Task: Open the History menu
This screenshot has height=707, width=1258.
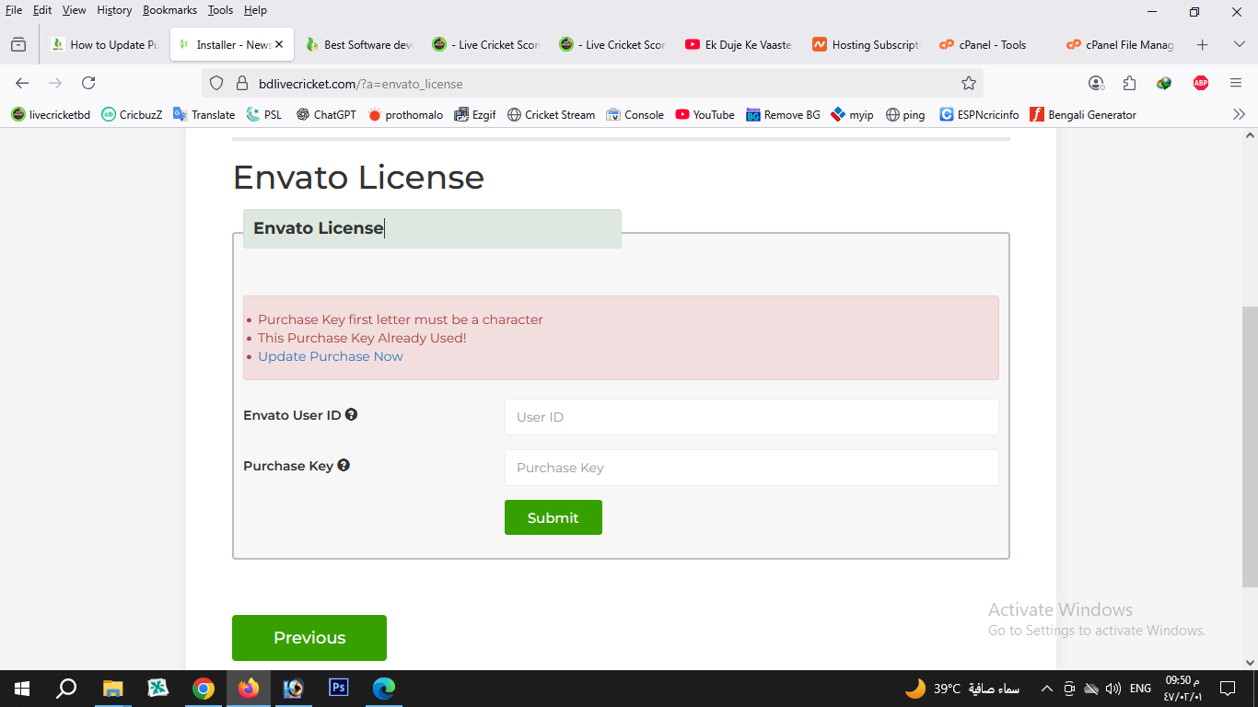Action: (114, 10)
